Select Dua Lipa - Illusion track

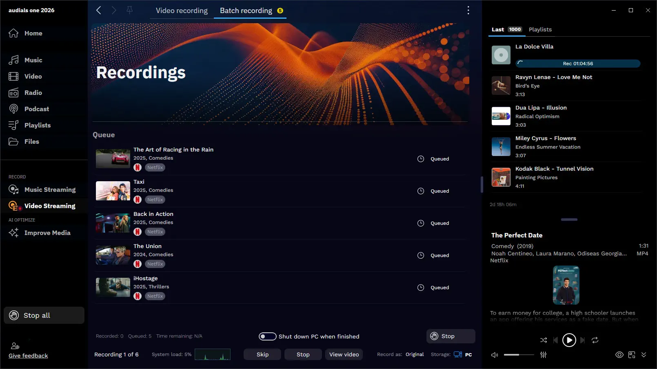tap(566, 116)
